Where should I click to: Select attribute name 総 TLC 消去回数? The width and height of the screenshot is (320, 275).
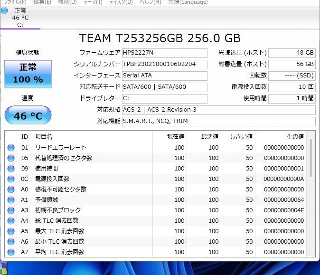coord(56,221)
